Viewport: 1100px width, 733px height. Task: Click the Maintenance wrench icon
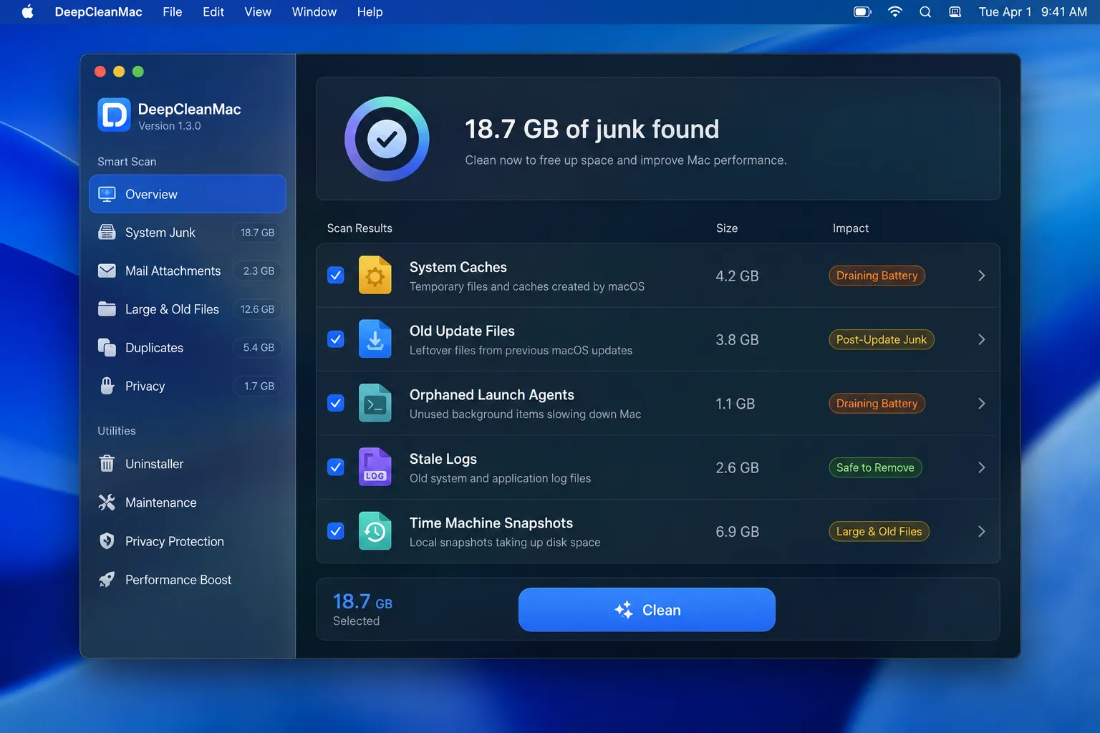(x=107, y=503)
